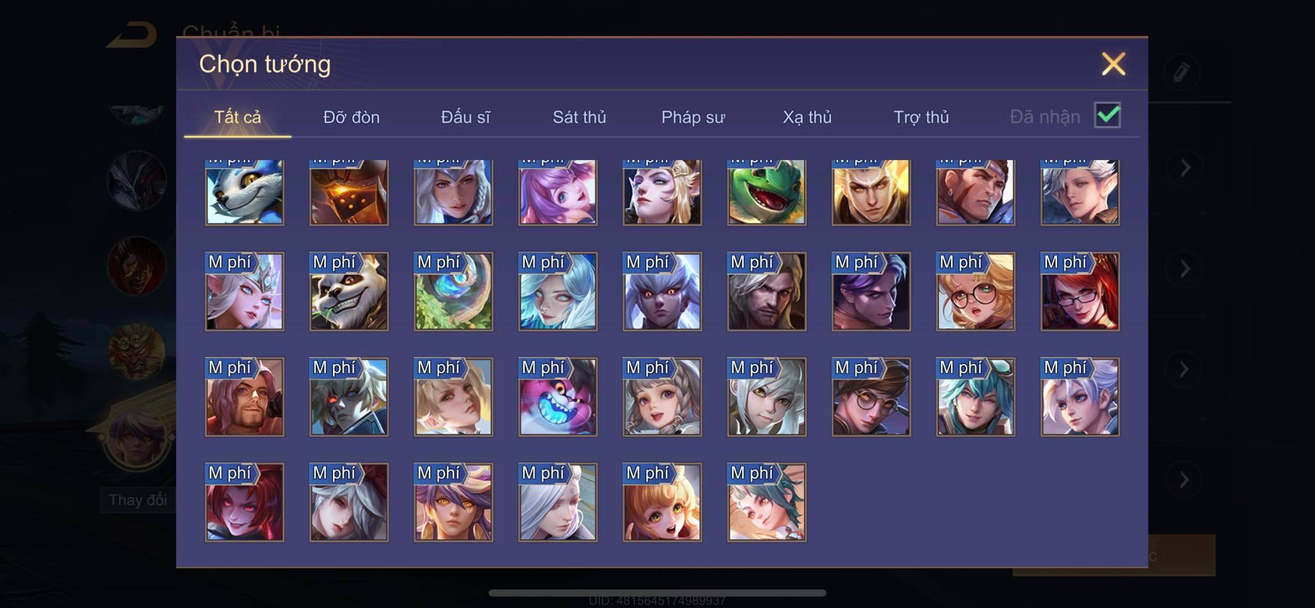1315x608 pixels.
Task: Switch to the Đỡ đòn tab
Action: click(351, 117)
